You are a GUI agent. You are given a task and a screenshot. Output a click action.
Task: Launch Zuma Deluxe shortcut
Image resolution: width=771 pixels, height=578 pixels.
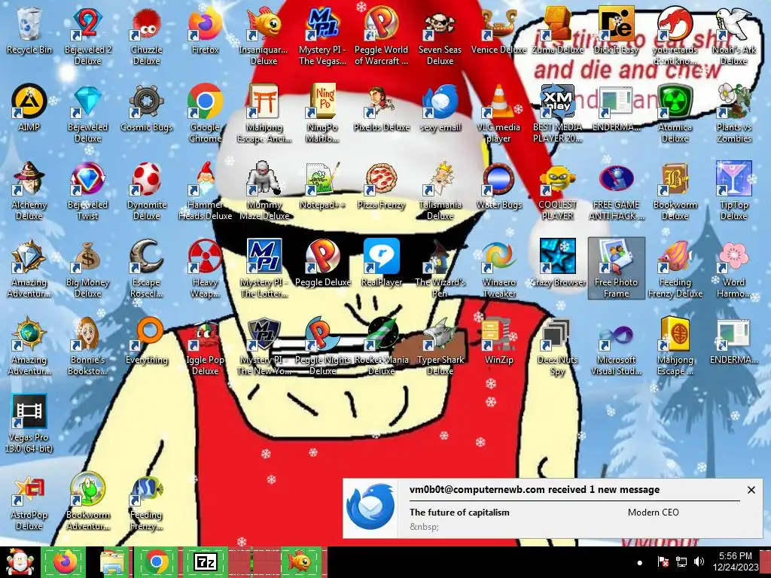pyautogui.click(x=557, y=31)
